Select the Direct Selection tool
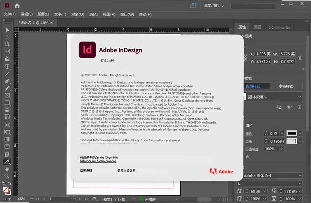 pyautogui.click(x=7, y=37)
